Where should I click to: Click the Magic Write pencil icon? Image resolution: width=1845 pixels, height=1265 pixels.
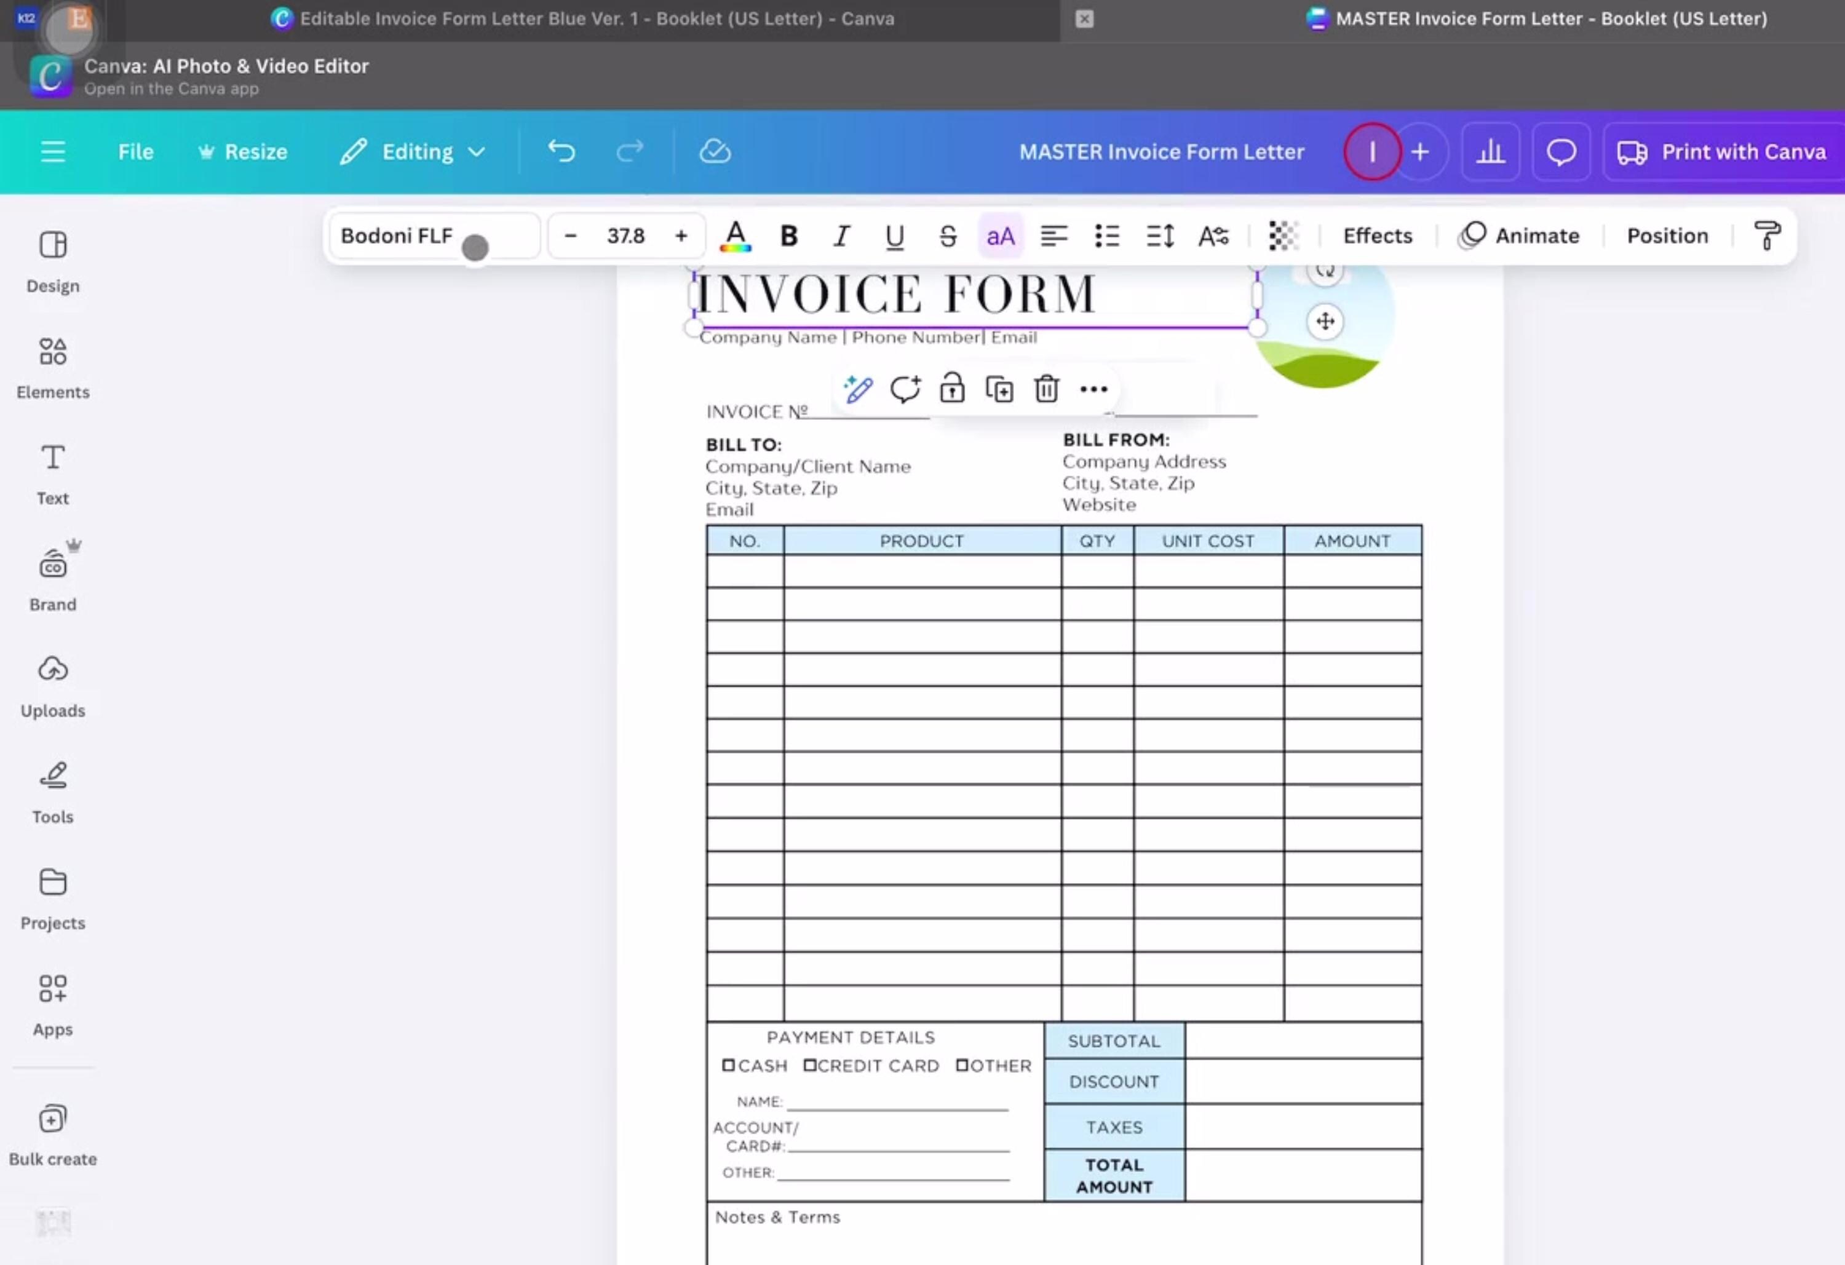pos(858,389)
